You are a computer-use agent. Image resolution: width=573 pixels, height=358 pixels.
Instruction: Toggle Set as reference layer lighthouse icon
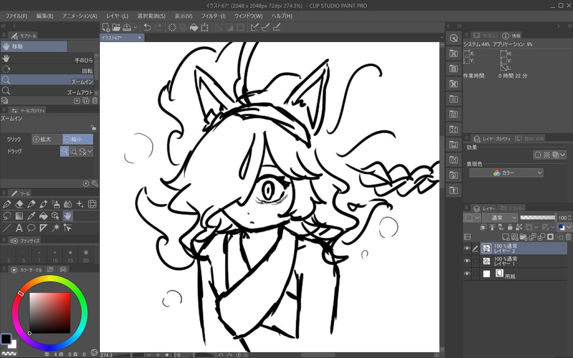(x=491, y=227)
